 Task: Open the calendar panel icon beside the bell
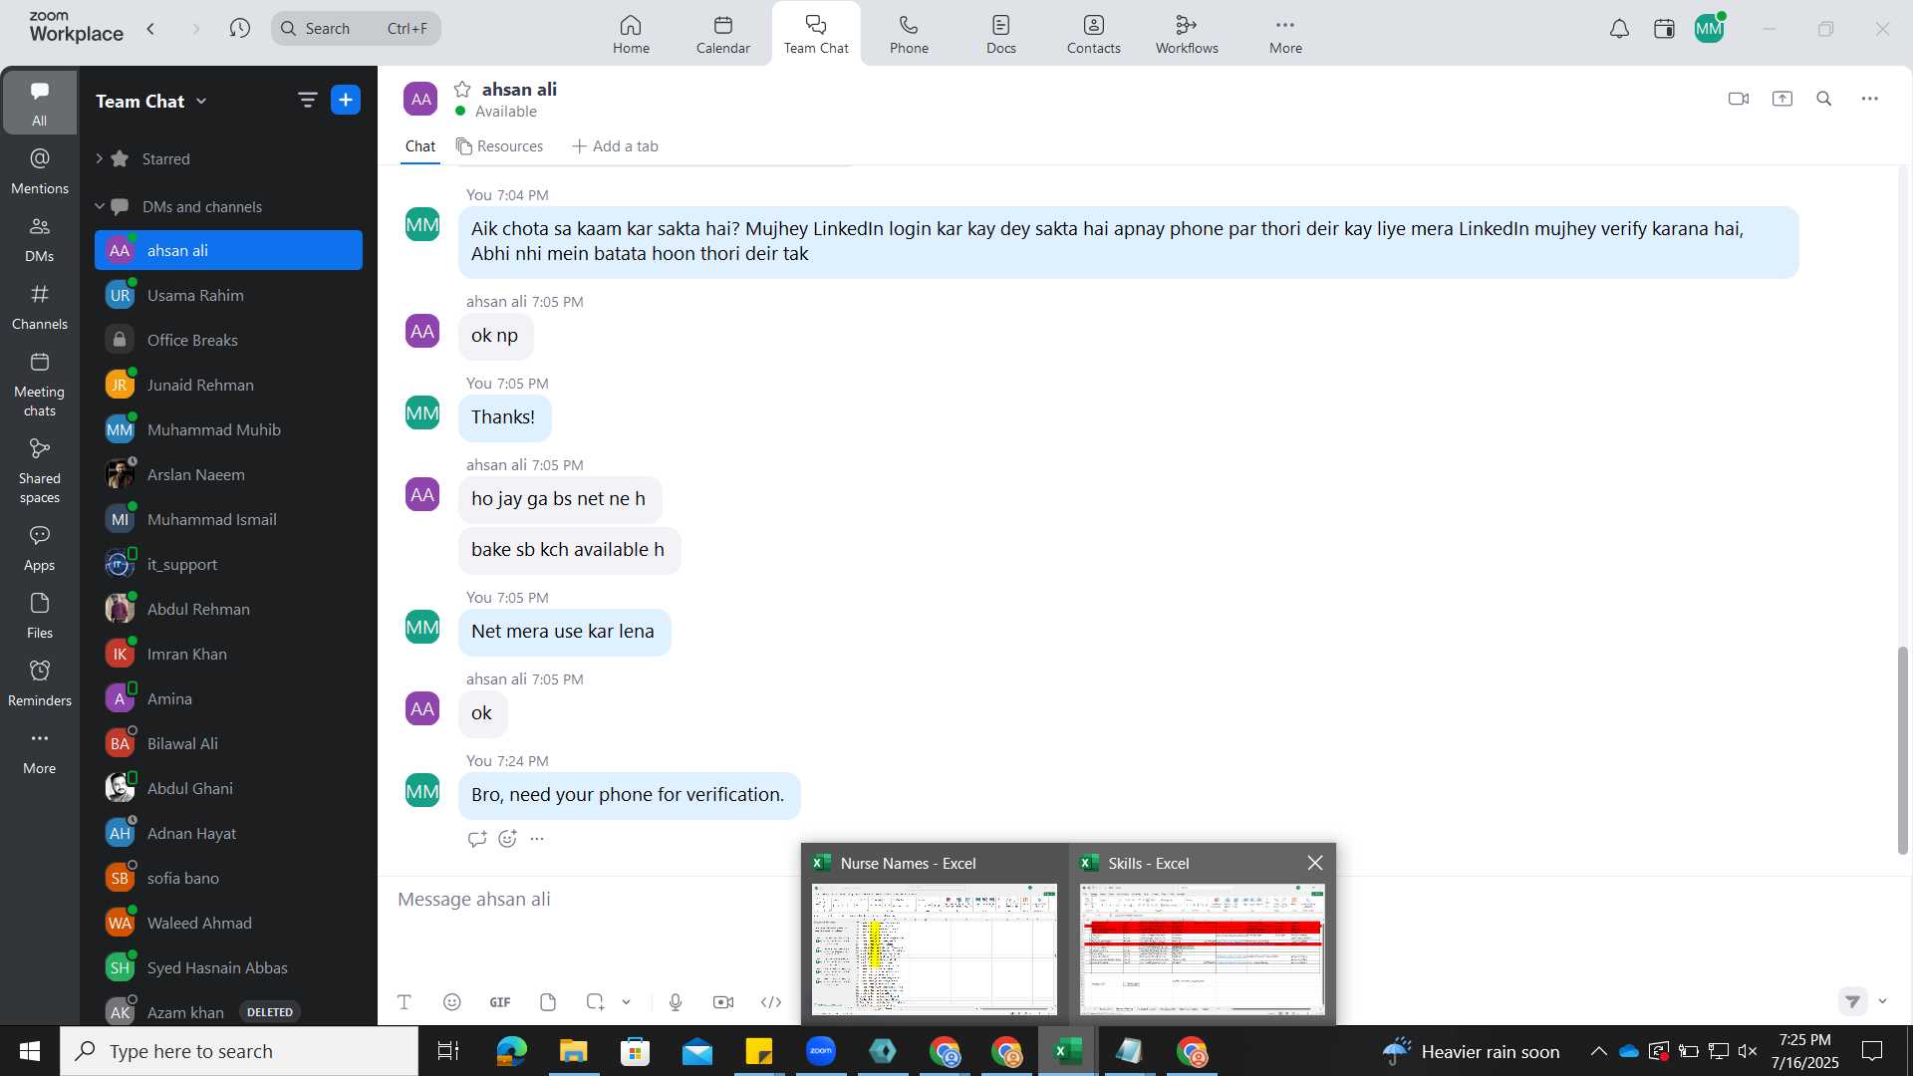1664,29
